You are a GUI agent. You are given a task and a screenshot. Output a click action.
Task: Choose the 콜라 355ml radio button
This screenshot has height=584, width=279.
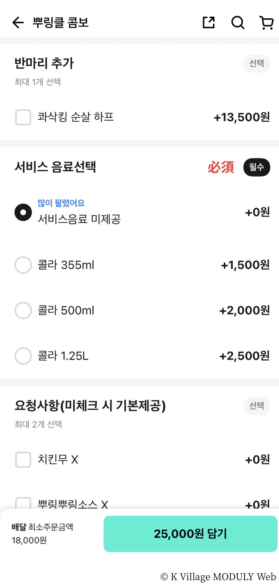pos(23,265)
